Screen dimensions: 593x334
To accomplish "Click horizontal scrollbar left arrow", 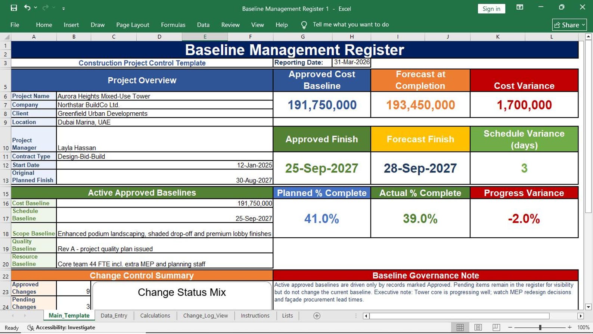I will [366, 316].
